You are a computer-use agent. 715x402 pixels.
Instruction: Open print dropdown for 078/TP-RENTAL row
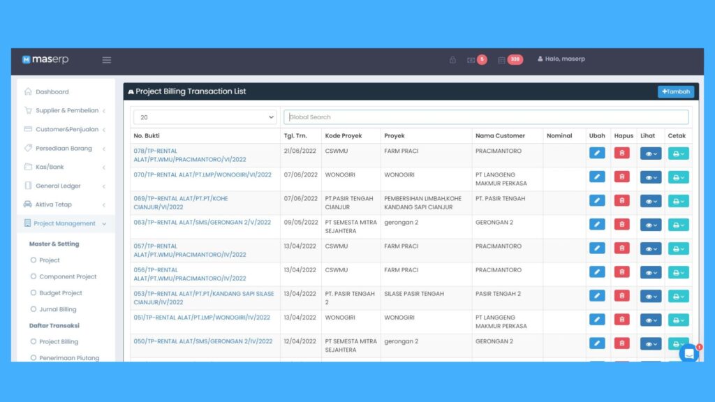click(x=678, y=154)
